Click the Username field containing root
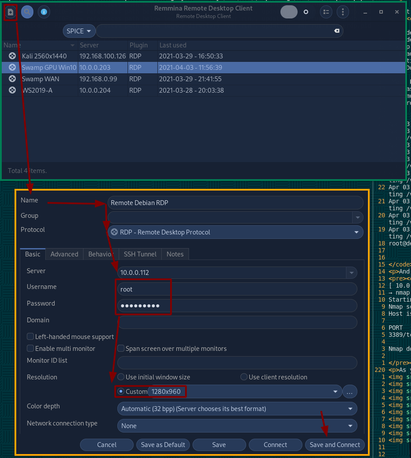This screenshot has height=458, width=411. pyautogui.click(x=237, y=289)
